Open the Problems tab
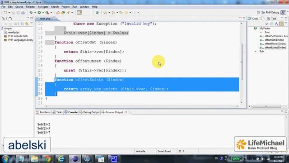Viewport: 289px width, 163px height. click(43, 112)
